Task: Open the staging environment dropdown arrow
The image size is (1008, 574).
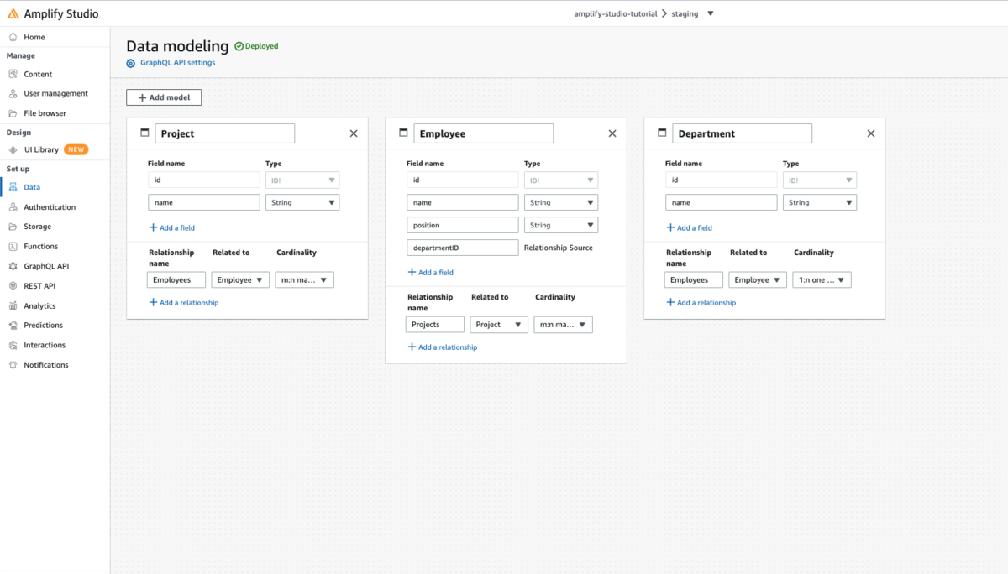Action: tap(710, 13)
